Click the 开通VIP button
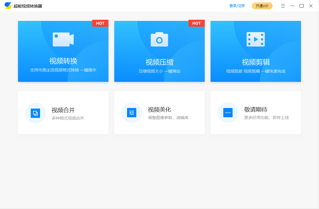 (262, 6)
